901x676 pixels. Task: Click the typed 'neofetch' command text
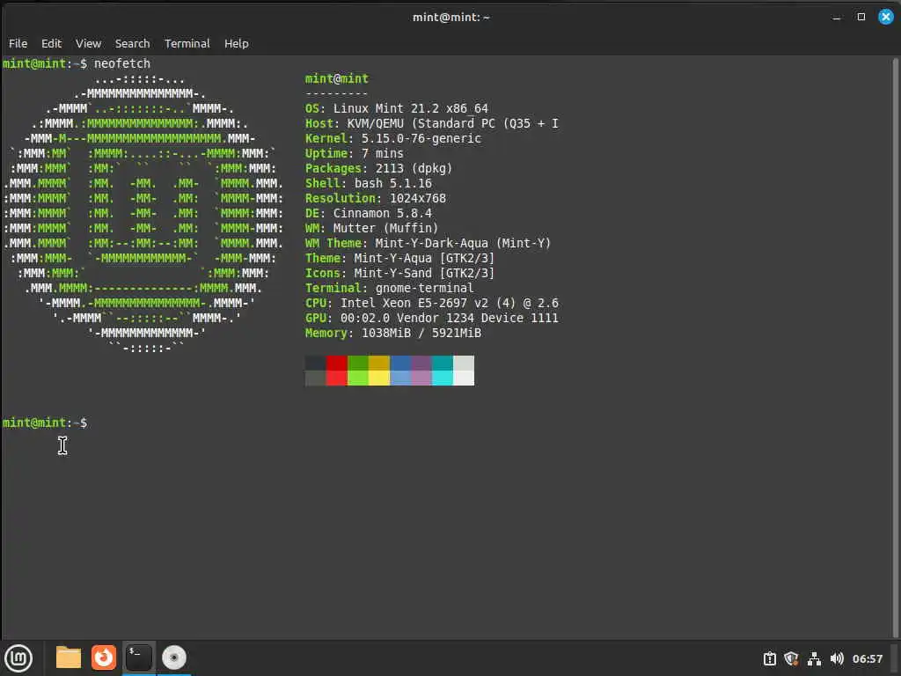click(121, 63)
